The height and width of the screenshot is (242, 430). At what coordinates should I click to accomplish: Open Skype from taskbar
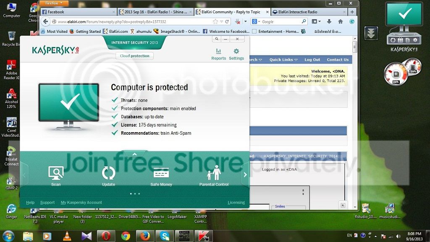[165, 236]
